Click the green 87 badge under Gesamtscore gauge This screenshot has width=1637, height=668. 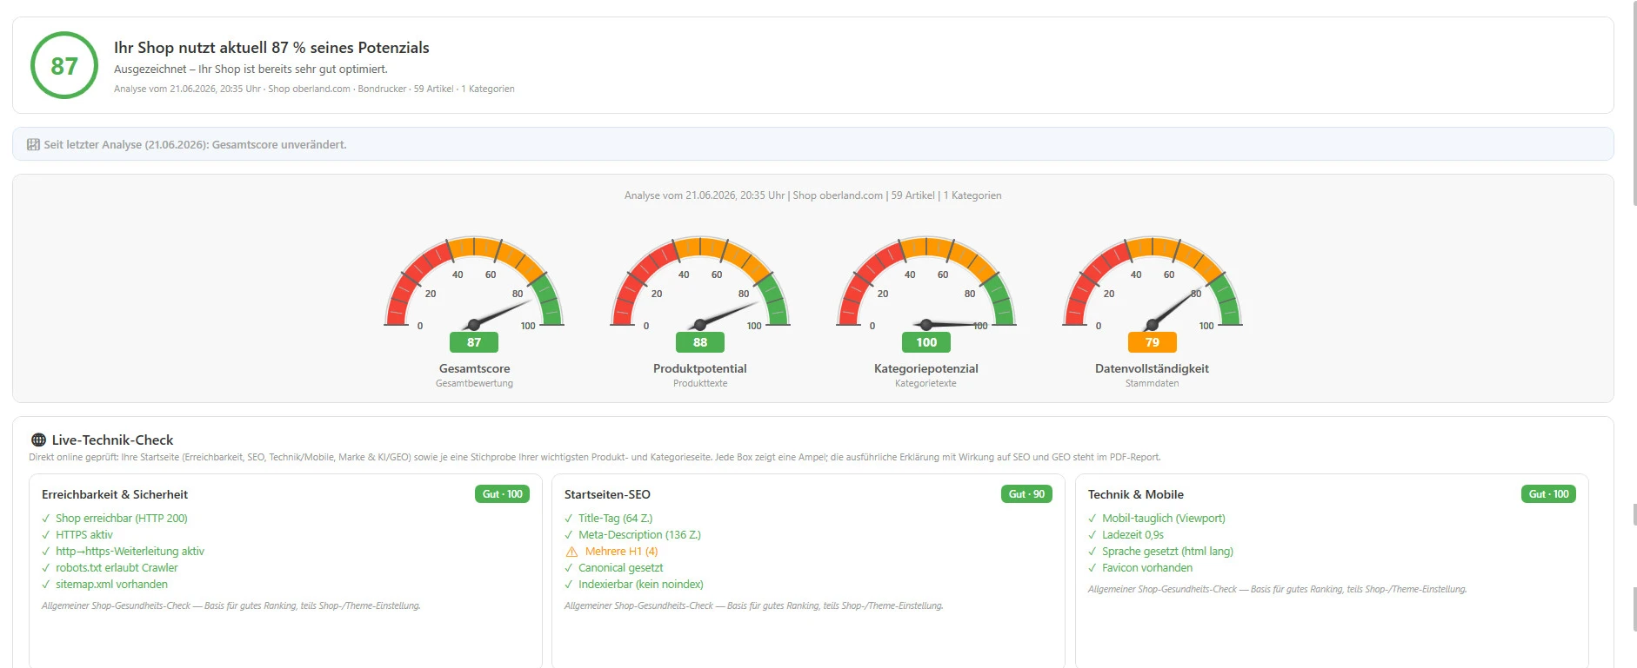(474, 342)
